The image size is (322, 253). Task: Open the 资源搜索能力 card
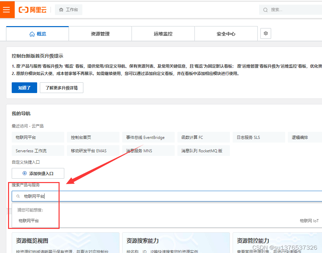pos(176,243)
